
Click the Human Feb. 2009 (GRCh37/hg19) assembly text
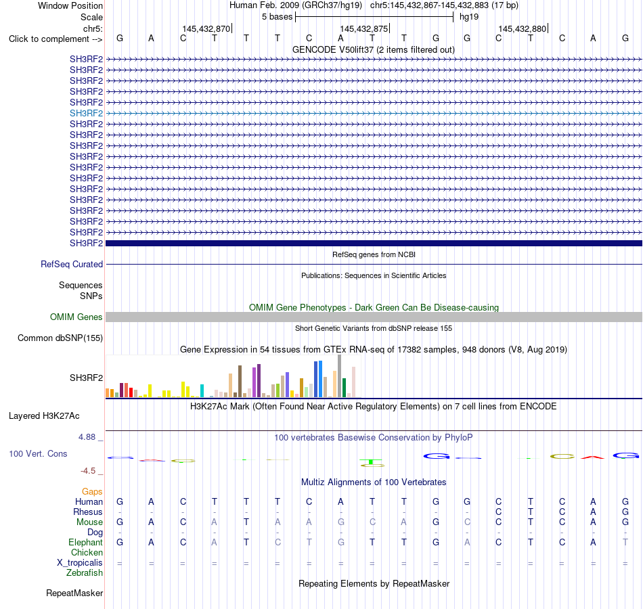(296, 5)
